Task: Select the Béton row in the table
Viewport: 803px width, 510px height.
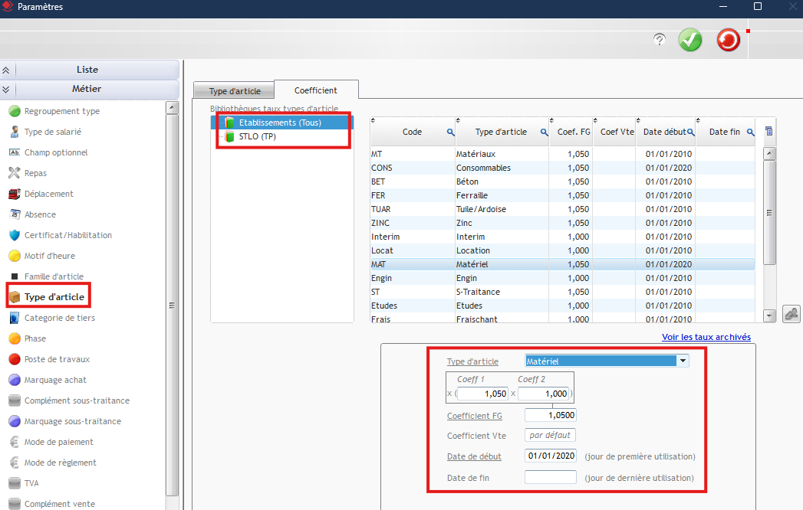Action: click(467, 181)
